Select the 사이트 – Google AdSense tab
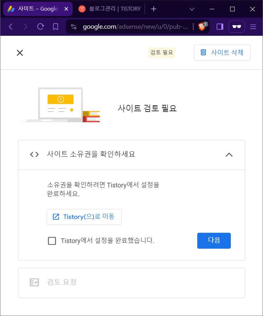The width and height of the screenshot is (263, 316). click(38, 9)
